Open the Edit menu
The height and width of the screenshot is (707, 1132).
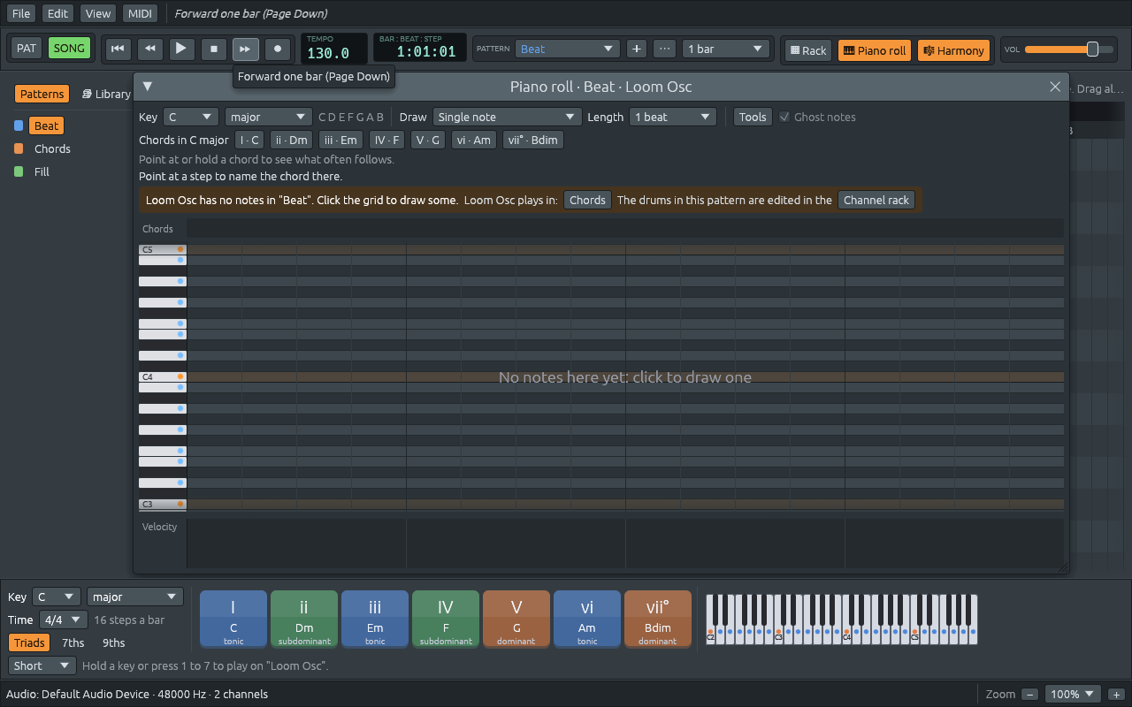pos(58,13)
